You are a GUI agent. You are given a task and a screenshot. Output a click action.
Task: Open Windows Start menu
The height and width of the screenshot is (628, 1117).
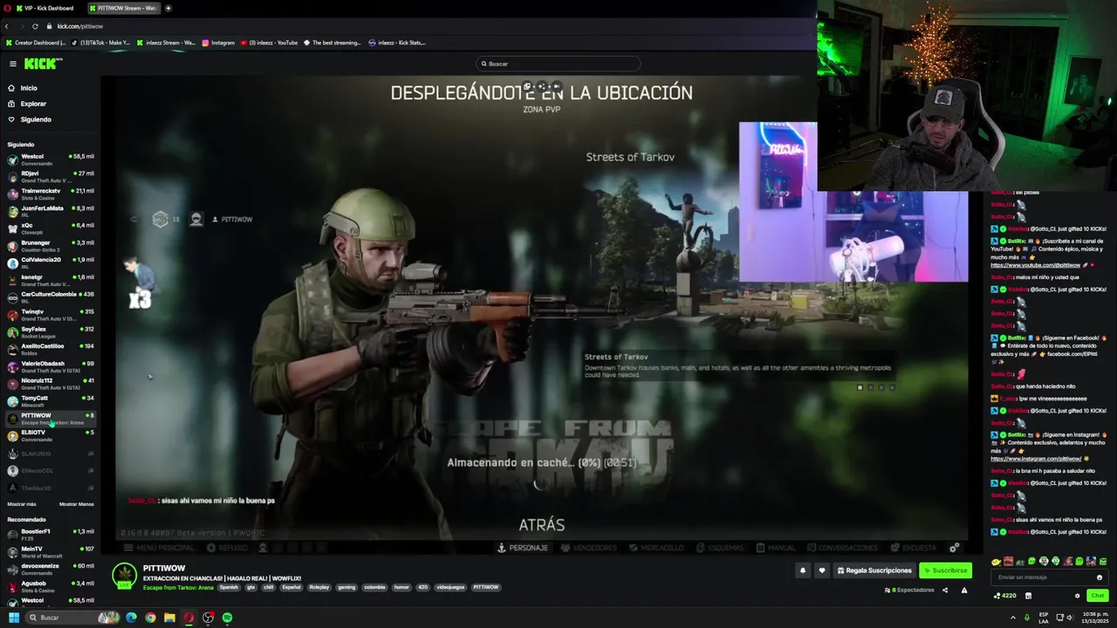(x=14, y=618)
